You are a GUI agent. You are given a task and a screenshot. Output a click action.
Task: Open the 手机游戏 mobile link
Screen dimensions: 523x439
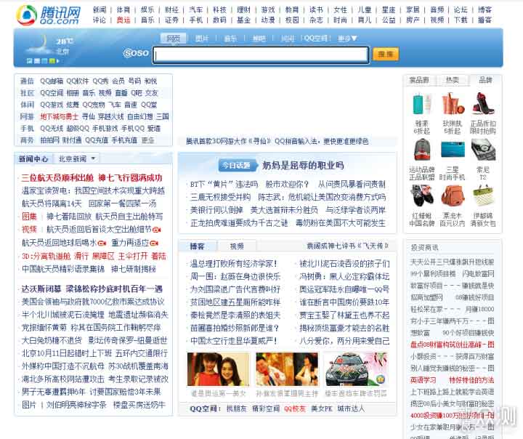tap(105, 129)
